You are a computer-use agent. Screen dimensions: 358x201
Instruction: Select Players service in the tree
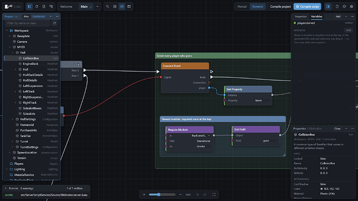(x=31, y=164)
